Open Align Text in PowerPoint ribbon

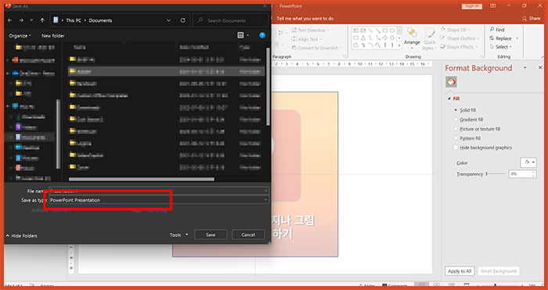pos(307,39)
